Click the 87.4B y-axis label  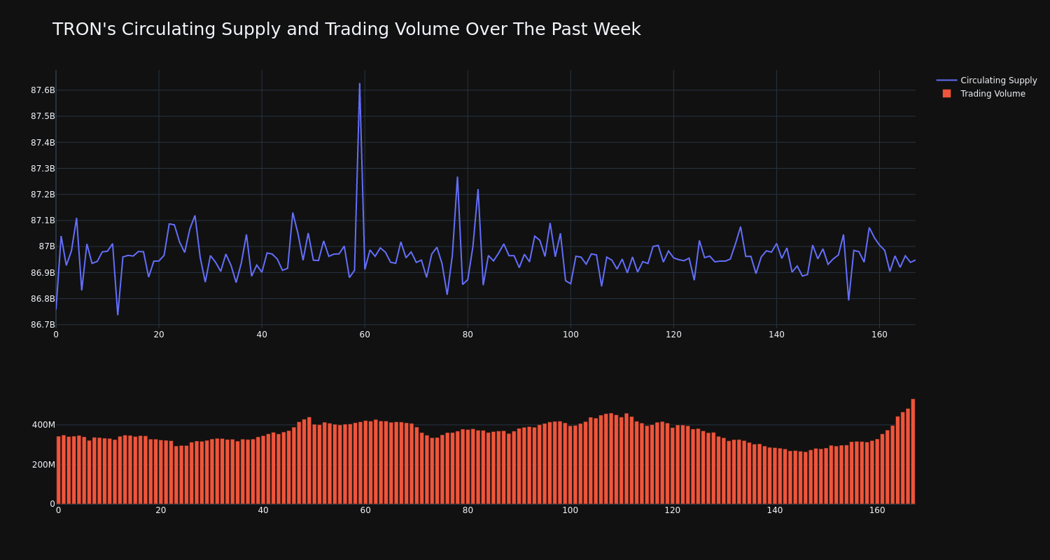[x=43, y=142]
